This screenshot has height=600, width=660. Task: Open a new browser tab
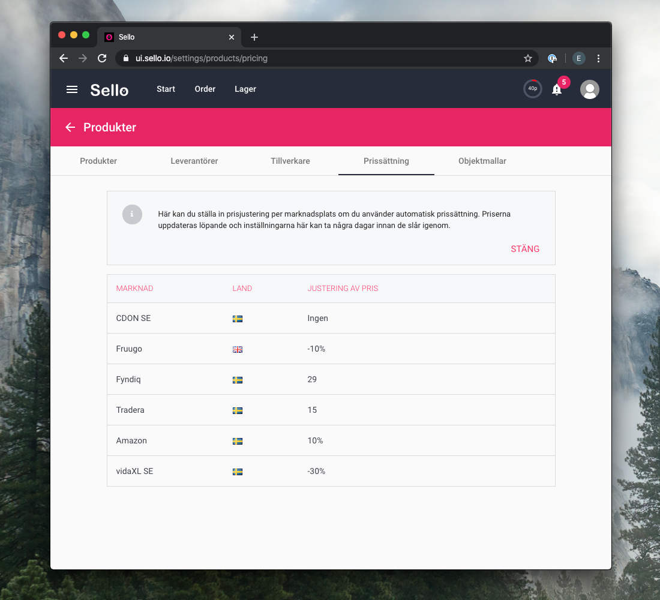254,37
